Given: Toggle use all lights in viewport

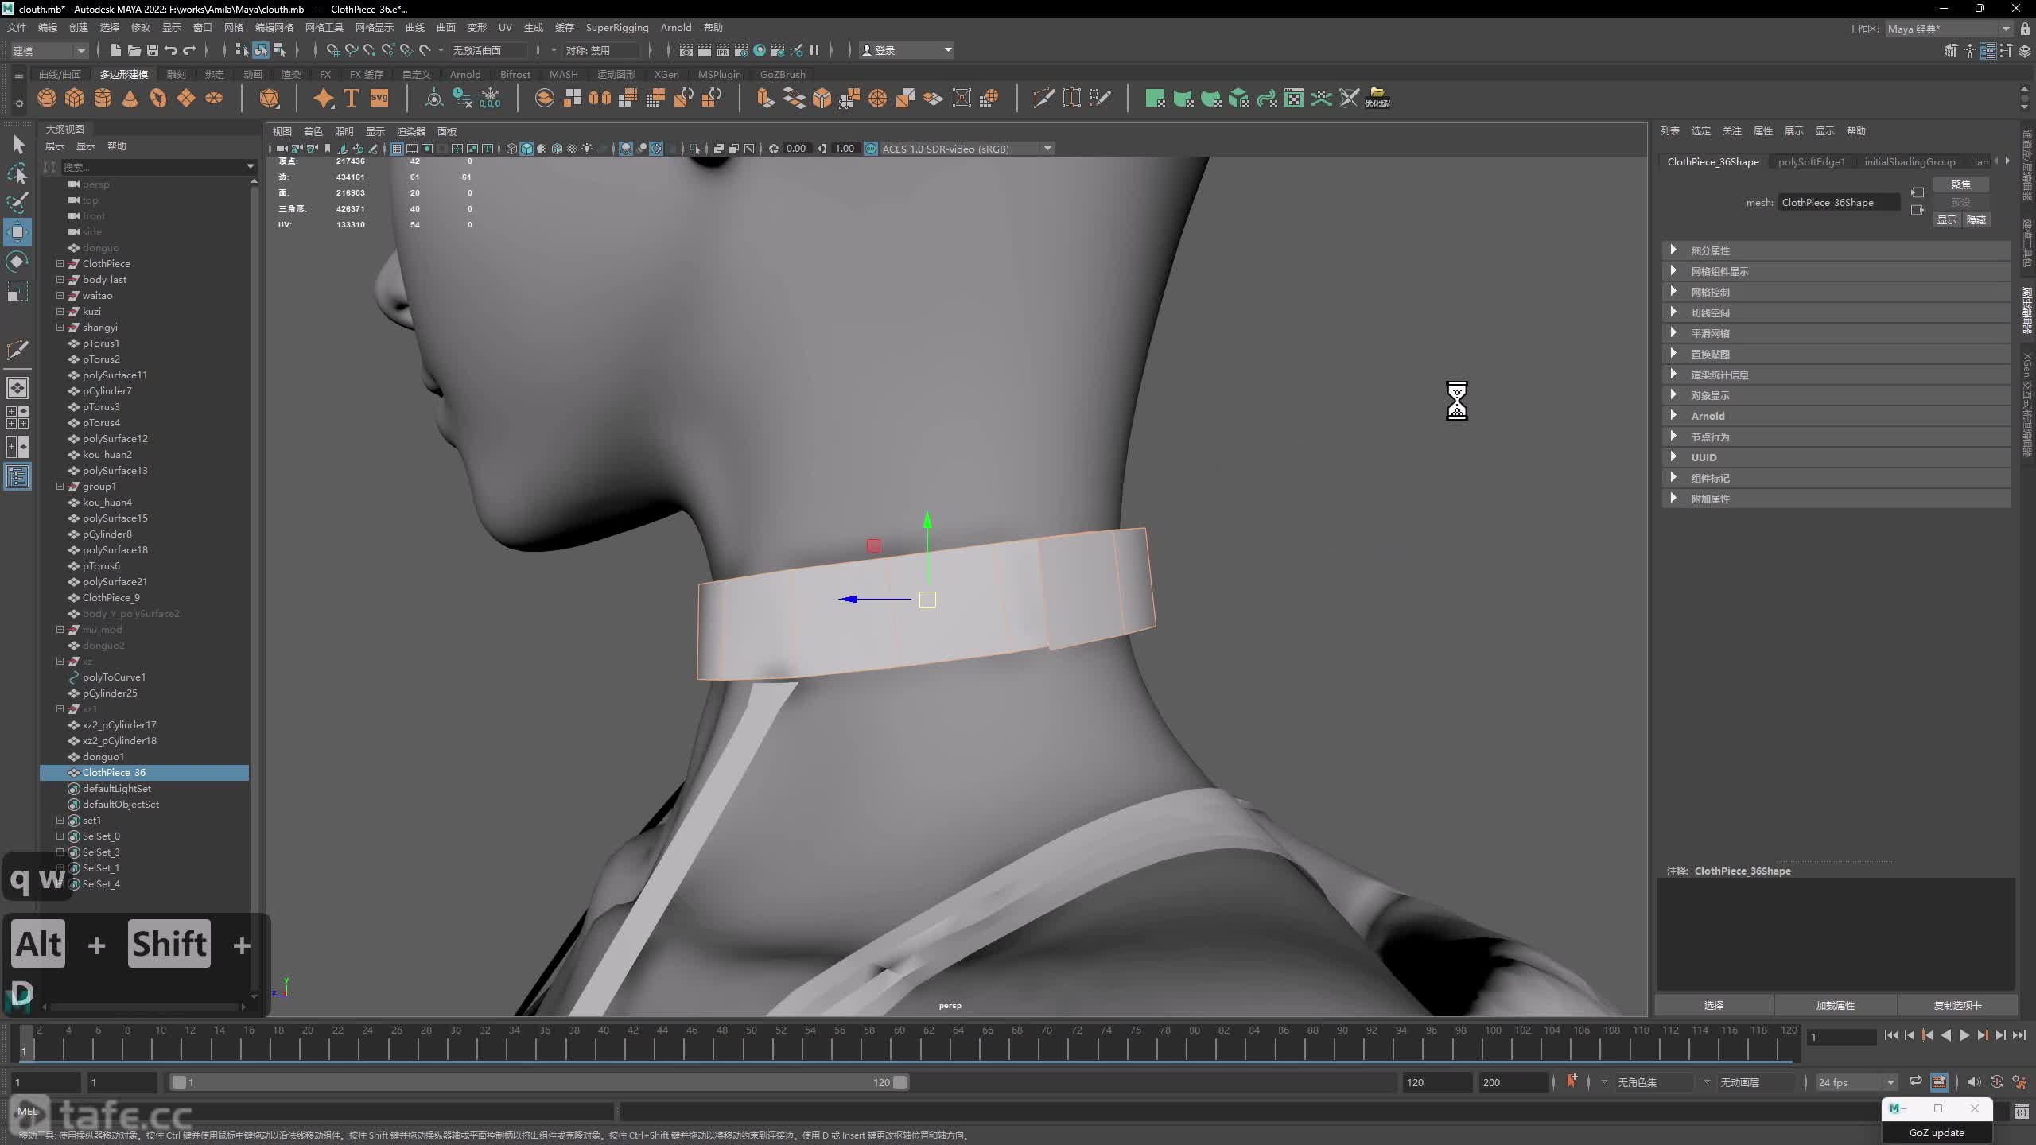Looking at the screenshot, I should [587, 149].
